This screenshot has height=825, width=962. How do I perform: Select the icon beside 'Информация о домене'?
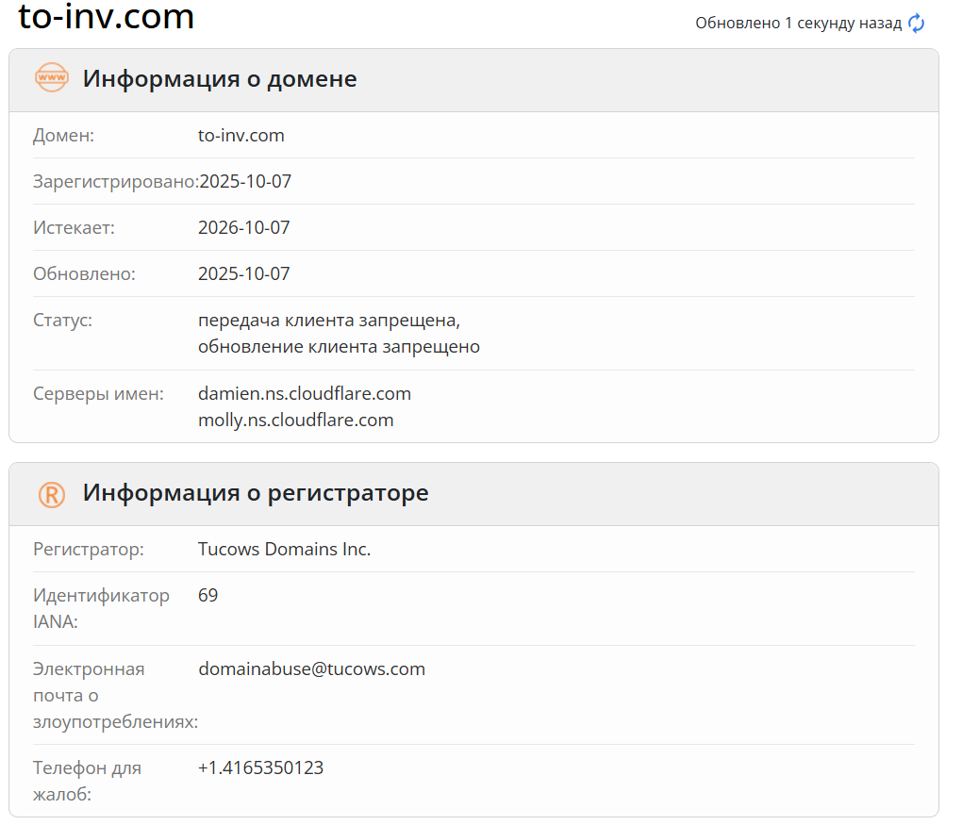(52, 78)
